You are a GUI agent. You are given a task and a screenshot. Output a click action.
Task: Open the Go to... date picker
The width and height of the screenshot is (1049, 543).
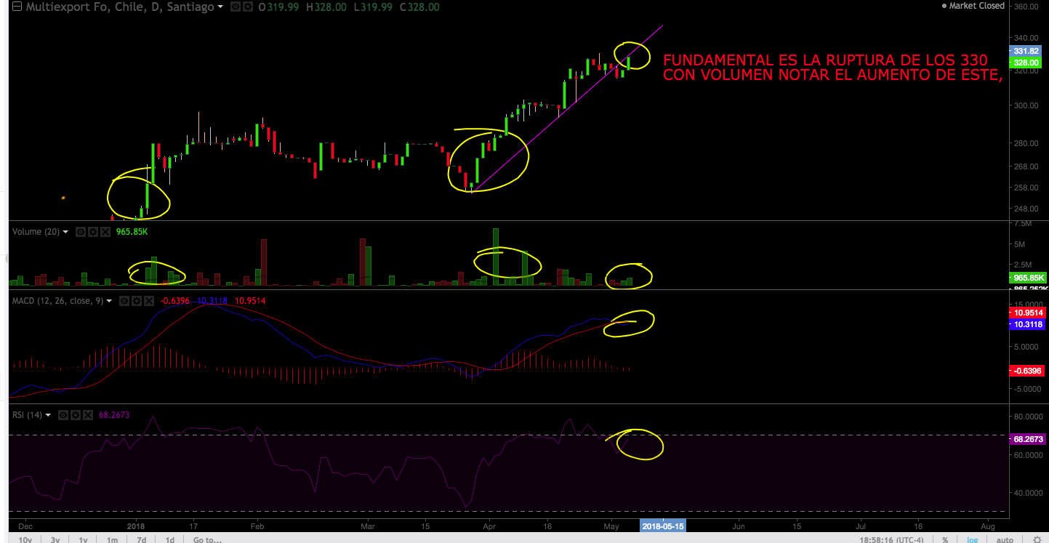click(207, 539)
